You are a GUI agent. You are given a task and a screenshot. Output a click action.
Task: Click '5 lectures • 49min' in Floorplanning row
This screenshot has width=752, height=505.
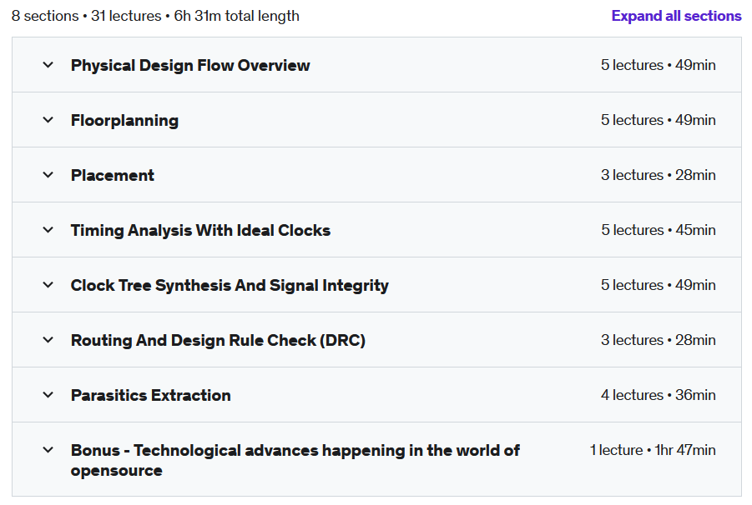pos(658,120)
